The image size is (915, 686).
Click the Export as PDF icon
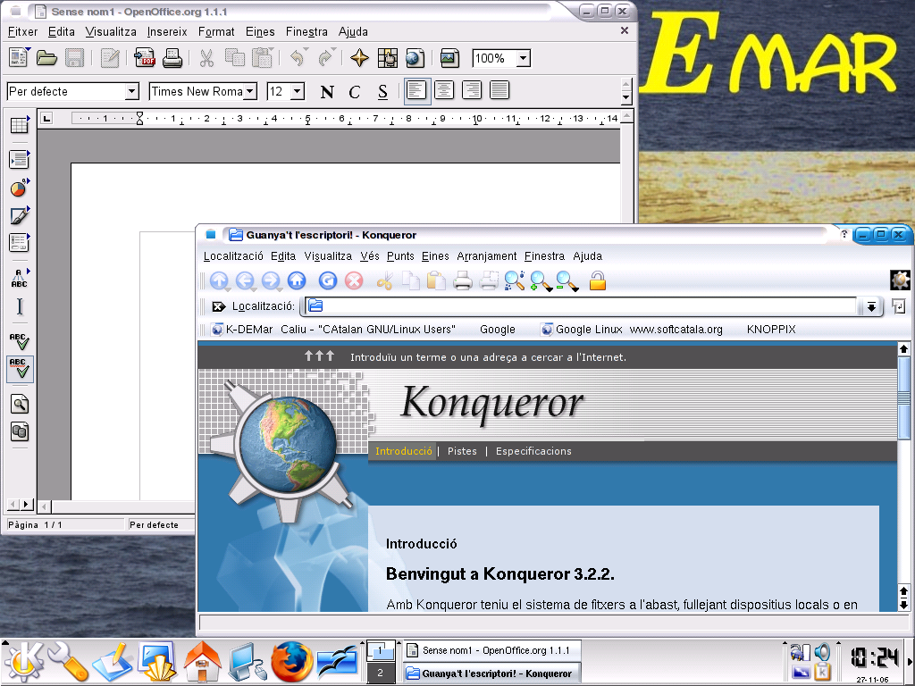point(144,59)
